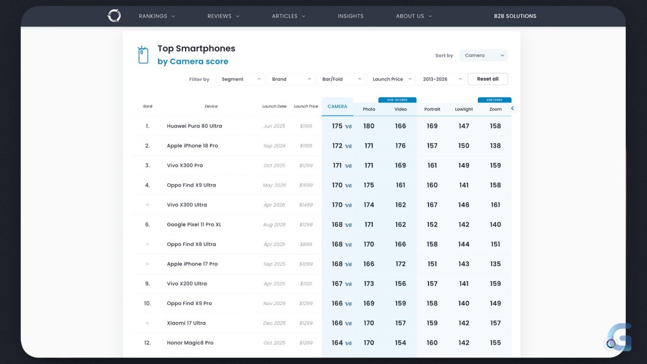Image resolution: width=647 pixels, height=364 pixels.
Task: Go to the Insights page
Action: point(351,16)
